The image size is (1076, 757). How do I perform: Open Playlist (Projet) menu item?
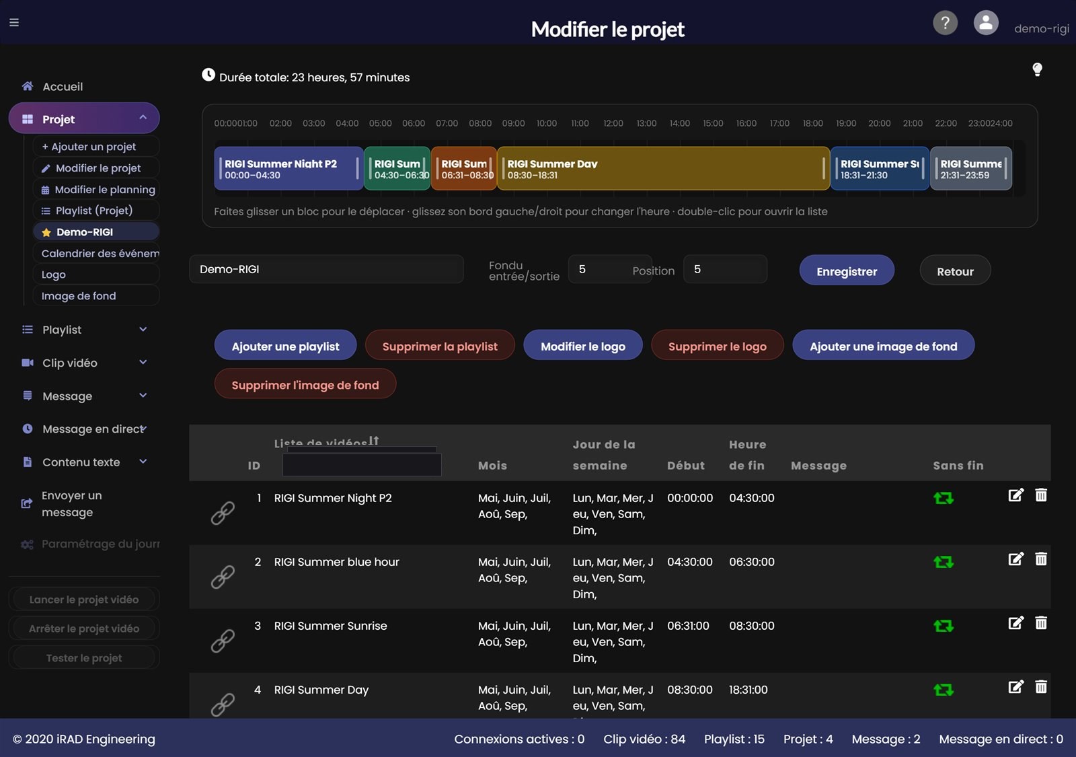point(95,211)
